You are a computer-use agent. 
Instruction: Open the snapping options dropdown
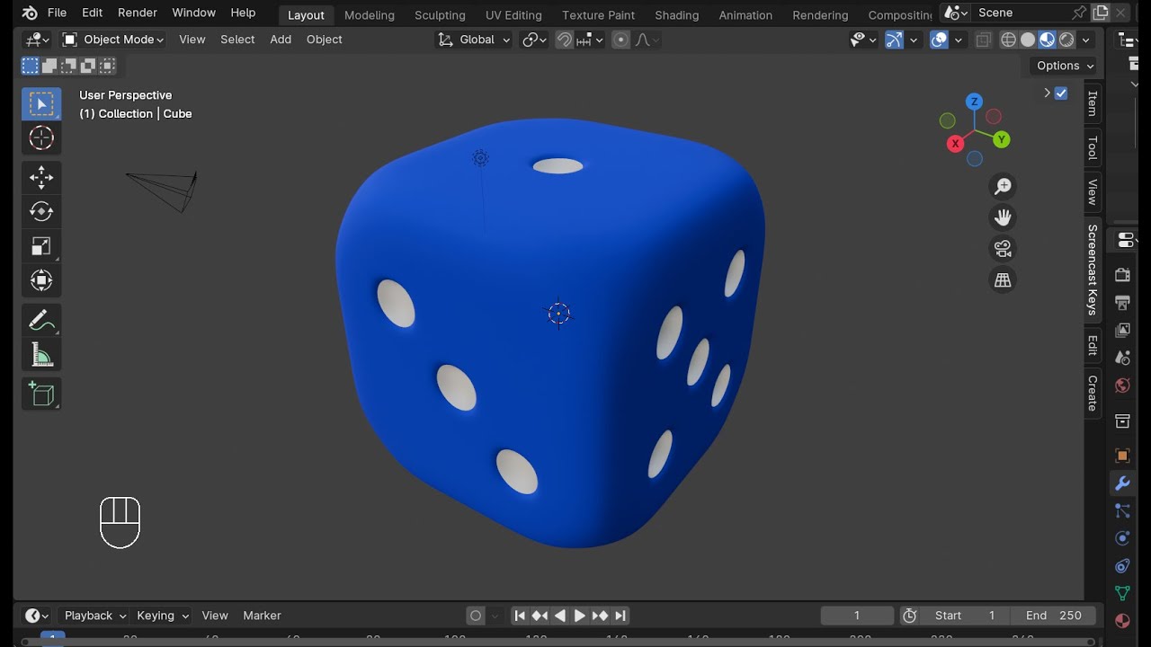[x=589, y=40]
